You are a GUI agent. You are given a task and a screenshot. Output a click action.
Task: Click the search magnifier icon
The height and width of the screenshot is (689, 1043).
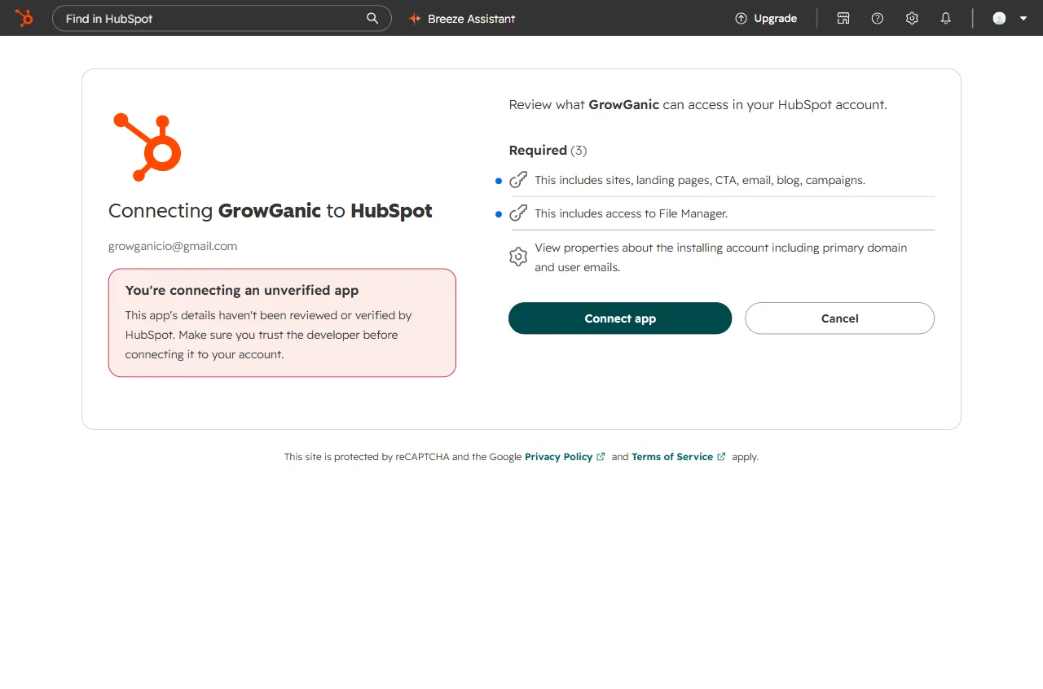pyautogui.click(x=372, y=18)
